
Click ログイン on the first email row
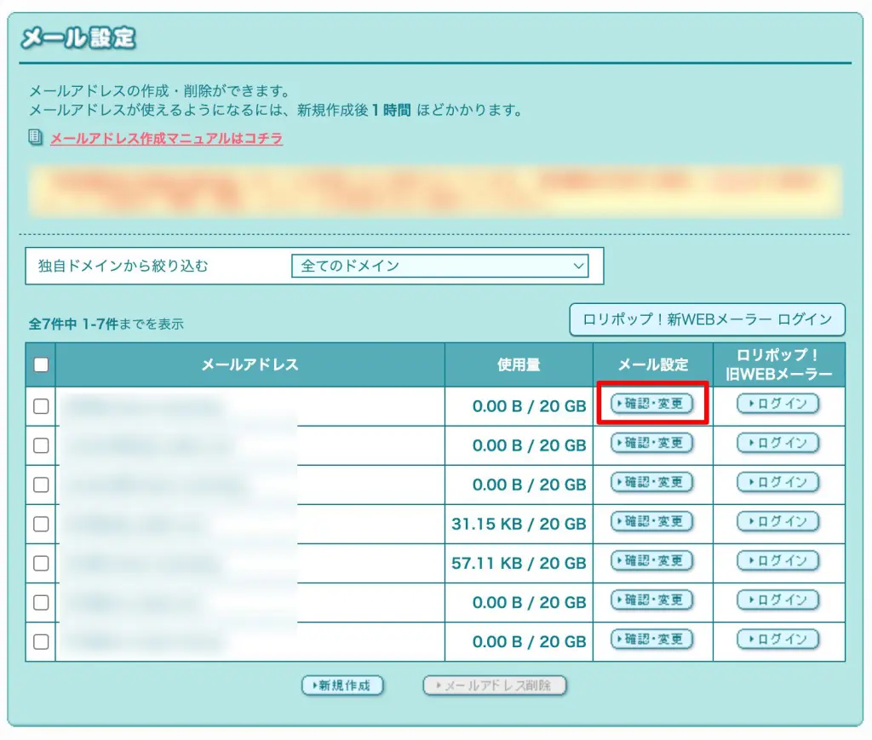pyautogui.click(x=777, y=404)
